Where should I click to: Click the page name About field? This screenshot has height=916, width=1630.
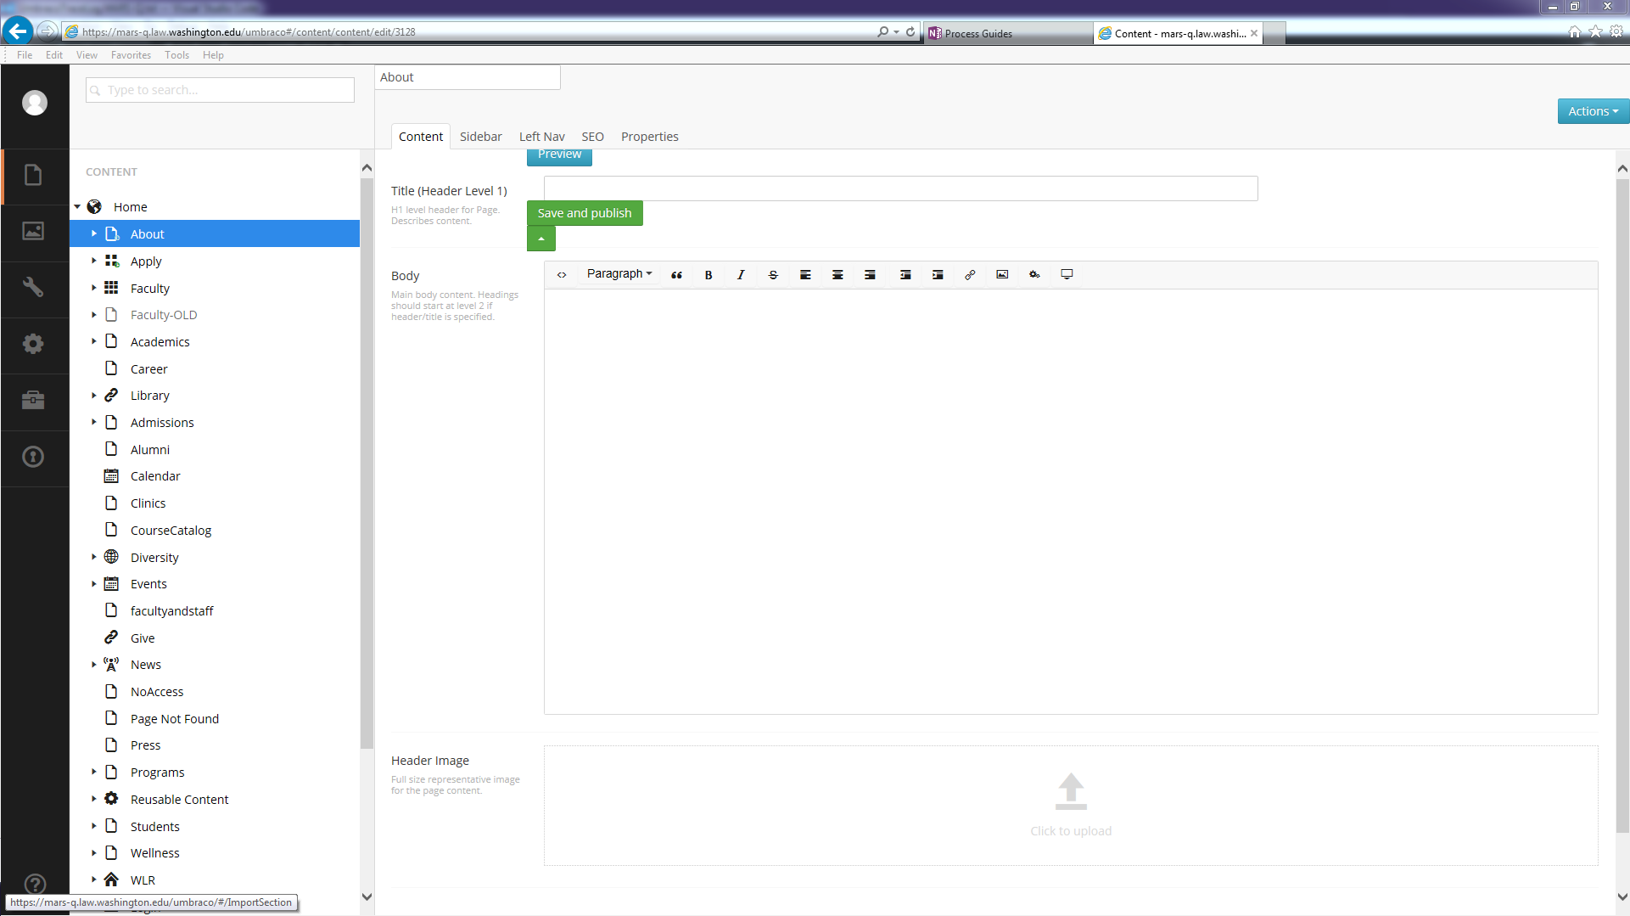click(468, 77)
